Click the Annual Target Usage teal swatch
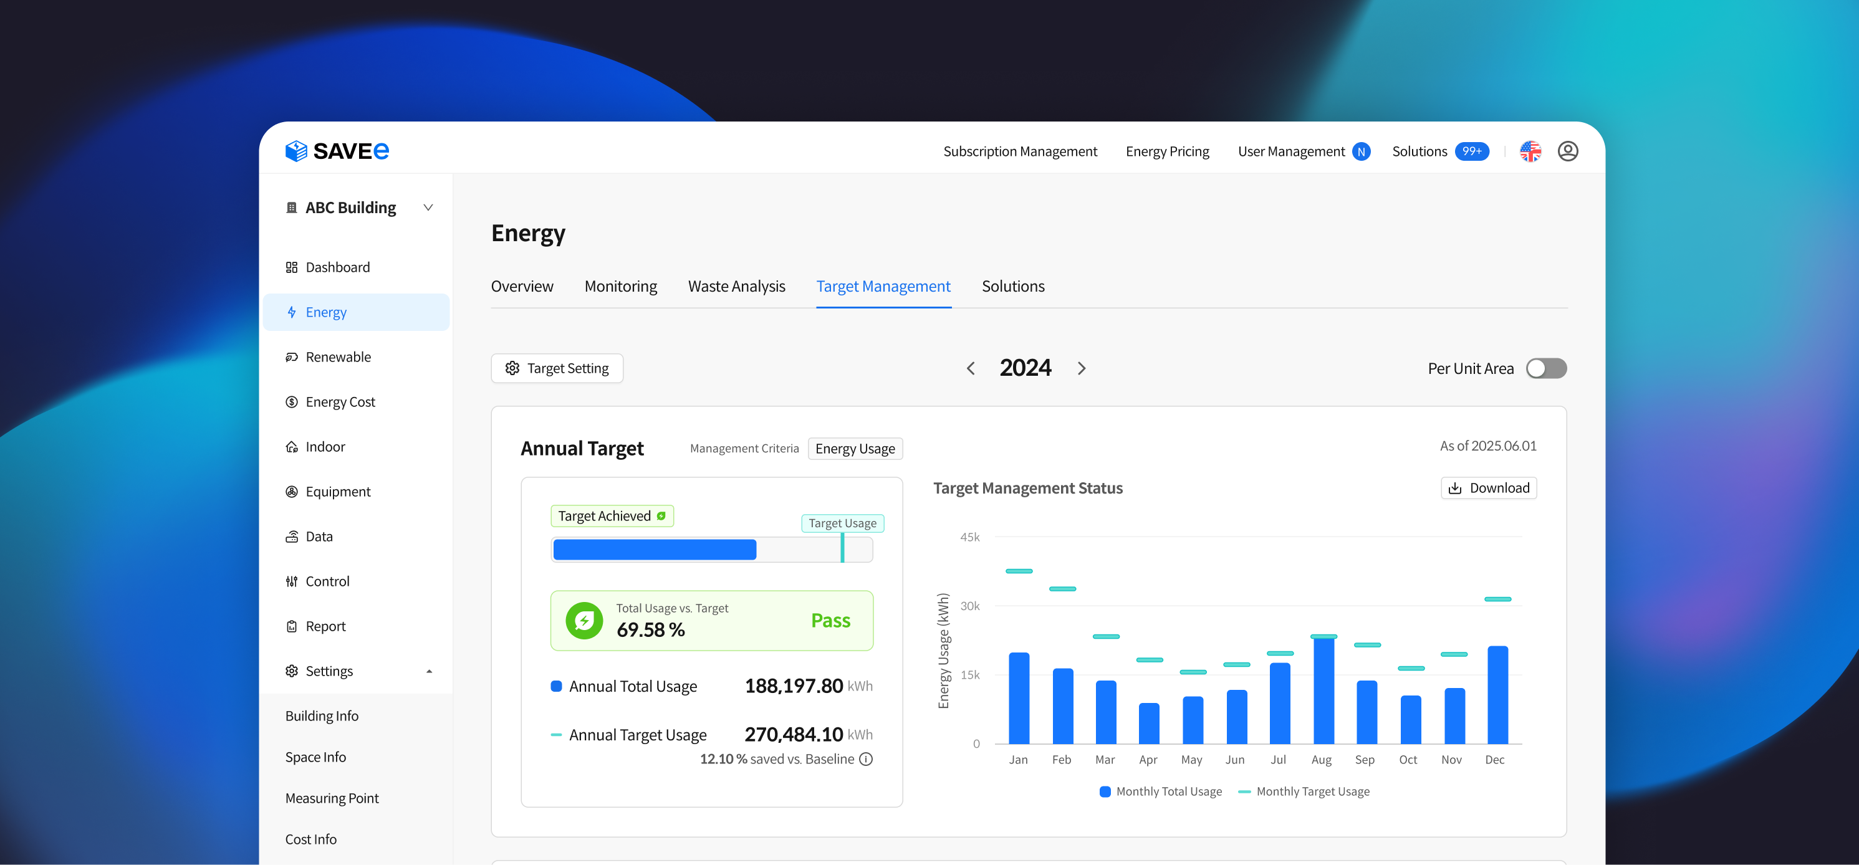1859x865 pixels. pyautogui.click(x=557, y=735)
